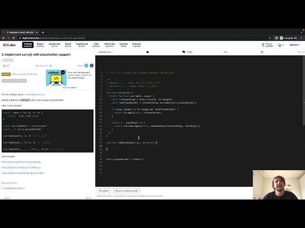The image size is (305, 228).
Task: Open the JavaScript language dropdown
Action: click(x=105, y=52)
